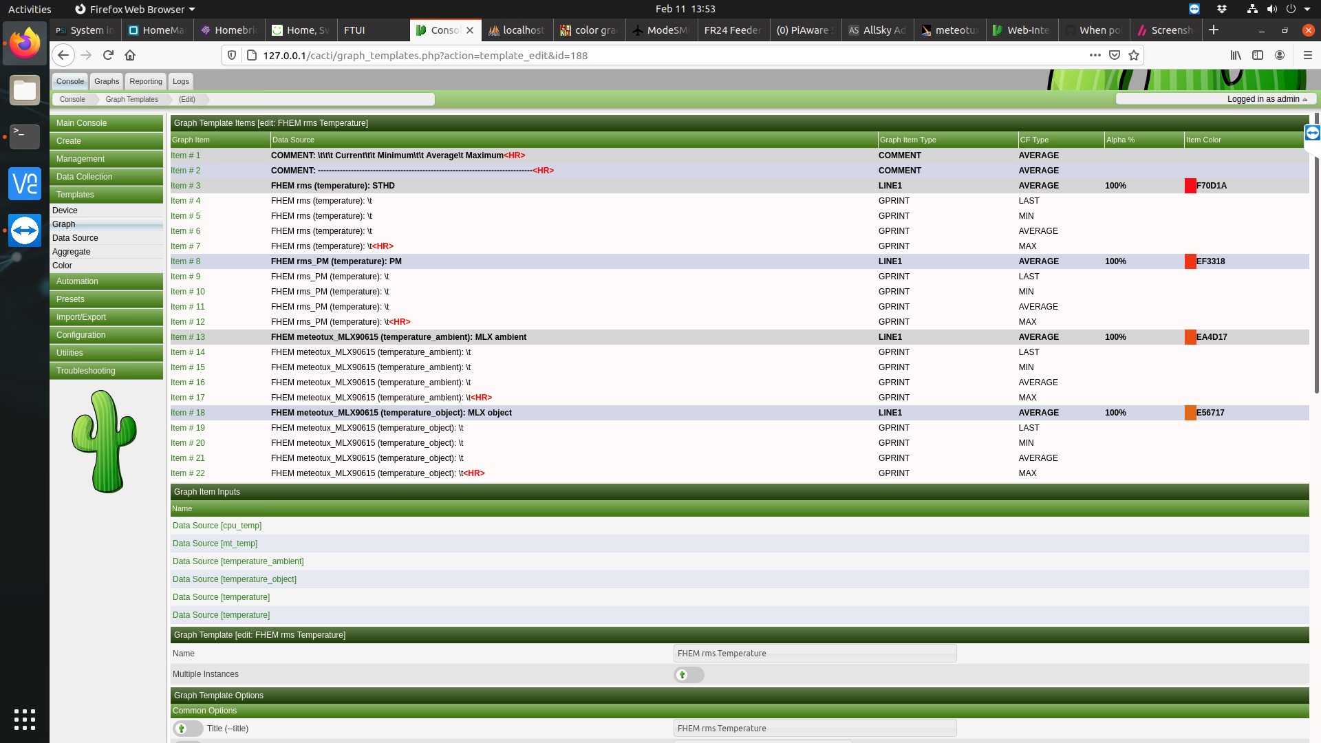
Task: Open TeamViewer from the dock
Action: (25, 230)
